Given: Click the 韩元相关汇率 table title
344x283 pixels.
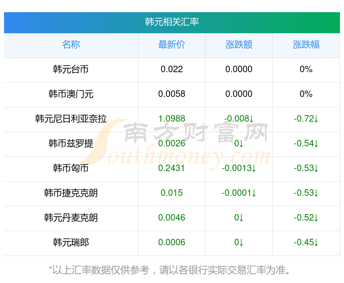Looking at the screenshot, I should point(172,22).
